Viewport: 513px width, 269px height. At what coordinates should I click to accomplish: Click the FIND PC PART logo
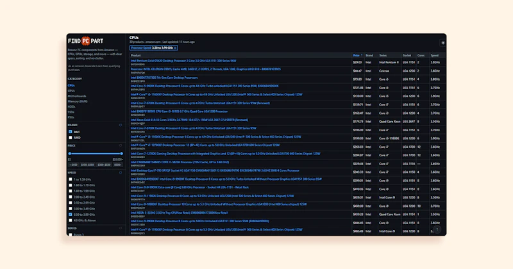tap(86, 41)
